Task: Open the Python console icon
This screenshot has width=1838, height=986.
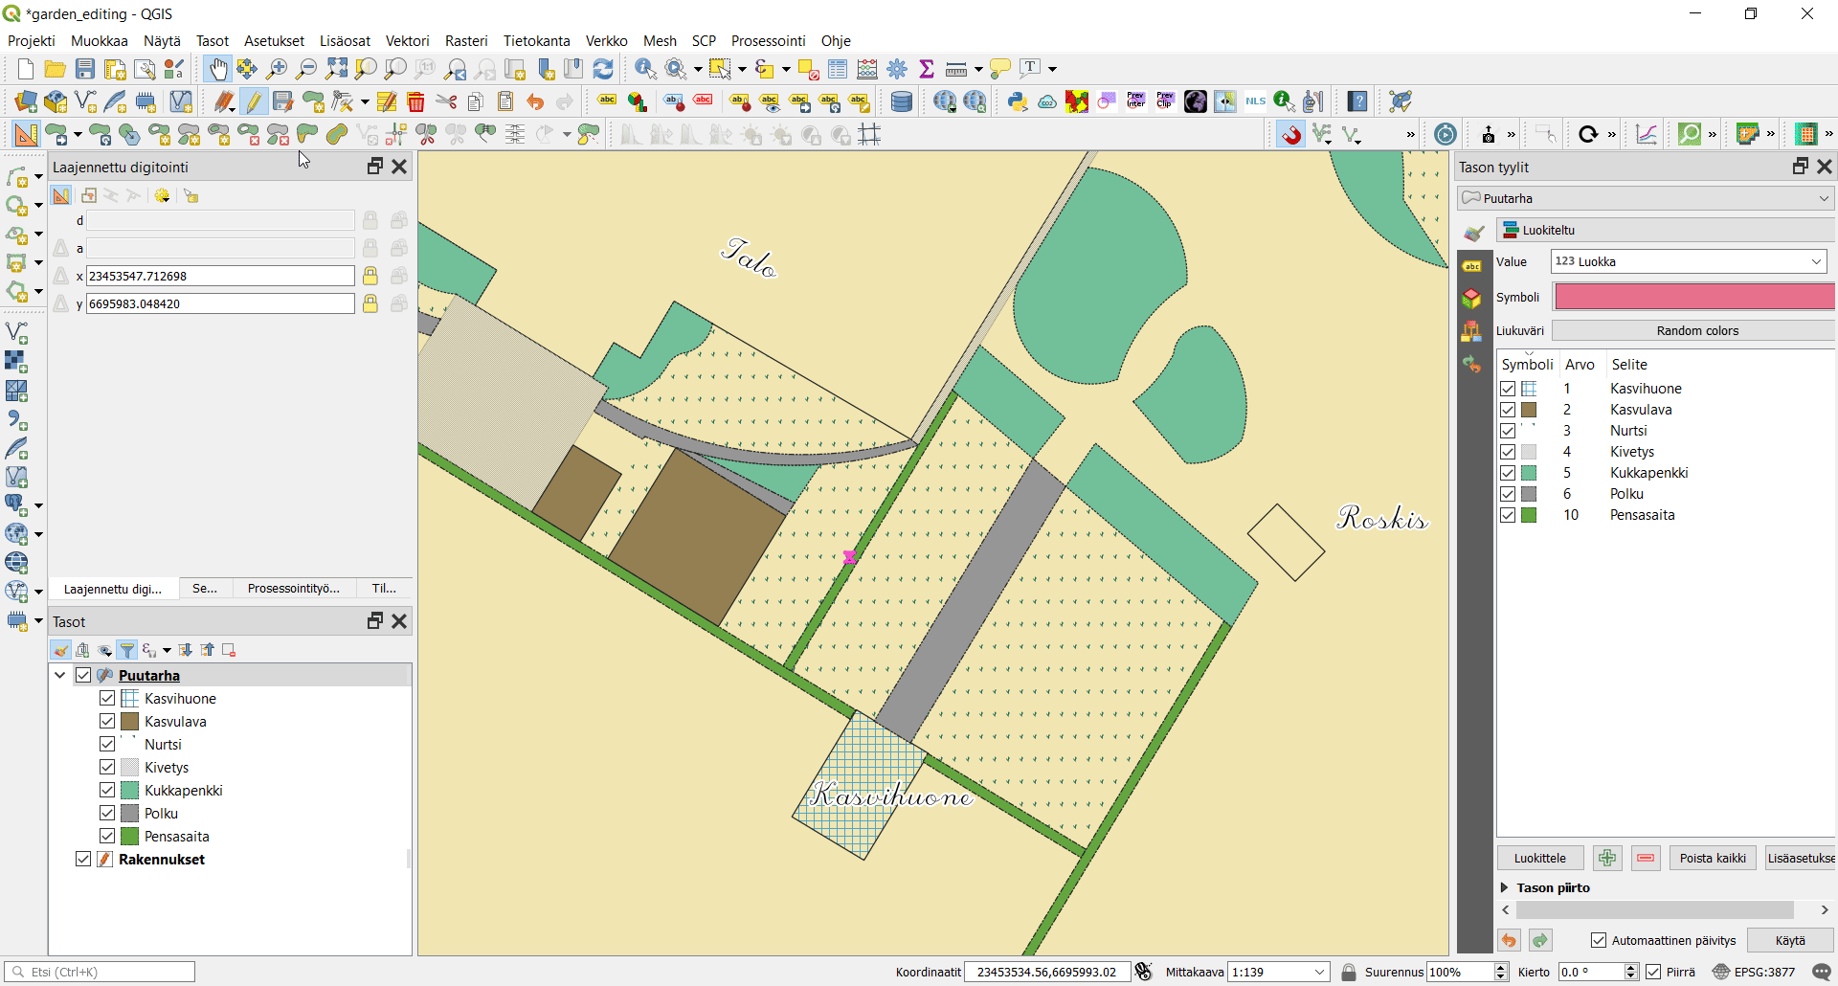Action: point(1017,101)
